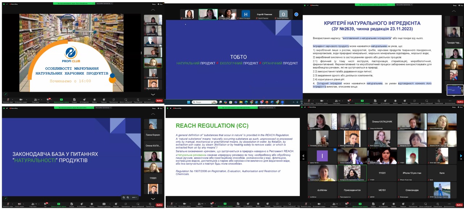The height and width of the screenshot is (209, 464).
Task: Expand the participant strip chevron in PROFI CLUB window
Action: pos(153,94)
